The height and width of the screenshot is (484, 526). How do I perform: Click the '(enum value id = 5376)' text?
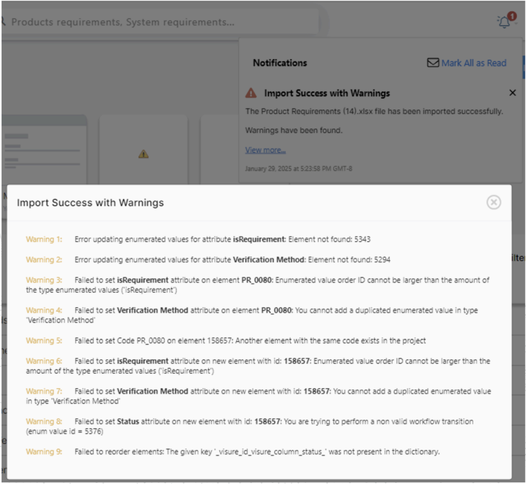point(64,431)
